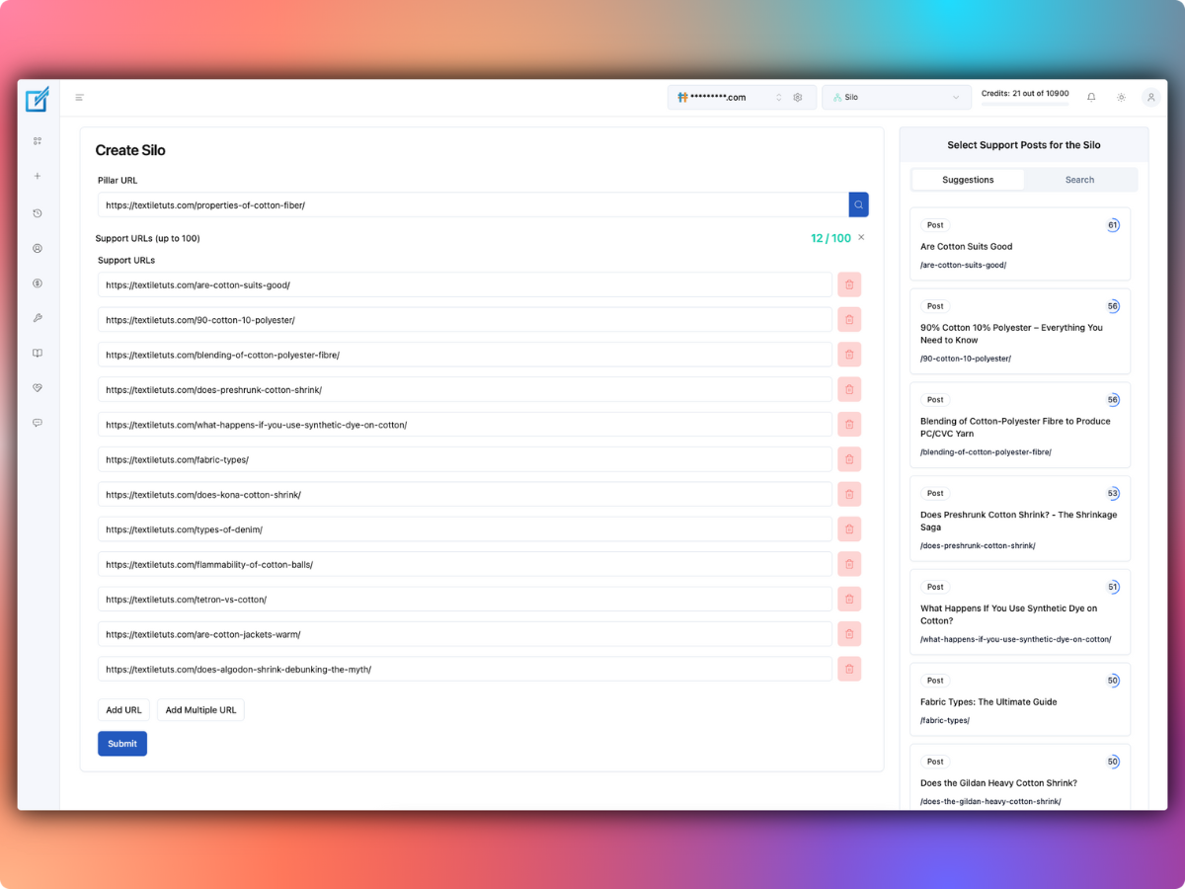Select the 90% Cotton 10% Polyester post card
The image size is (1185, 889).
click(1020, 331)
